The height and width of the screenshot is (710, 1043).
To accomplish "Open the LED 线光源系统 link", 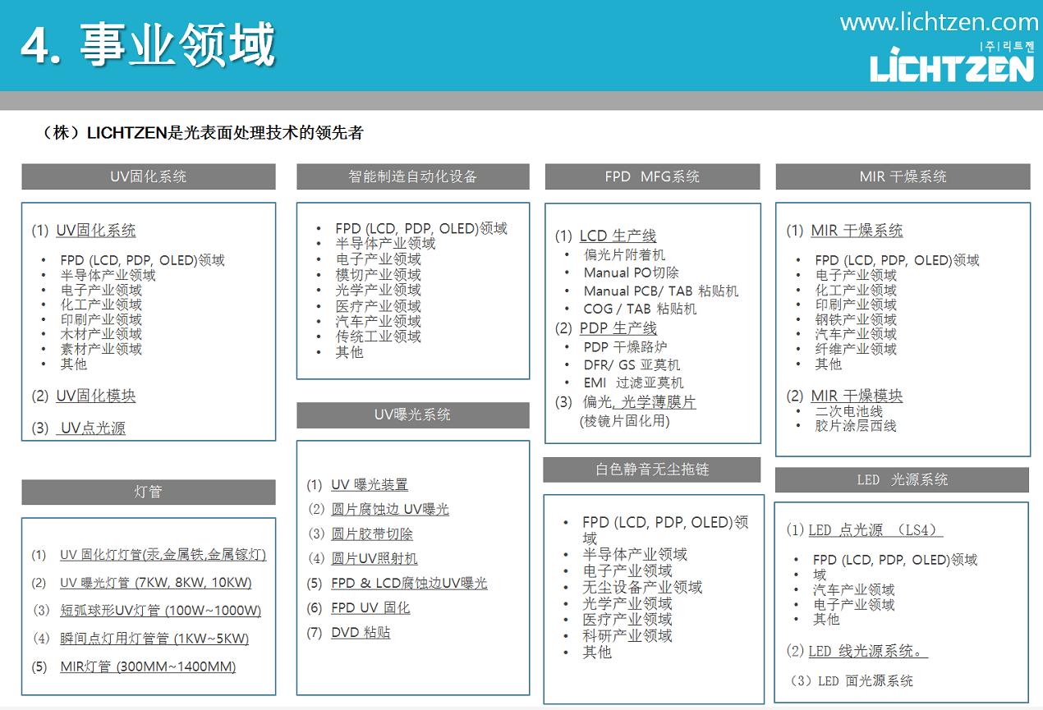I will [x=868, y=651].
